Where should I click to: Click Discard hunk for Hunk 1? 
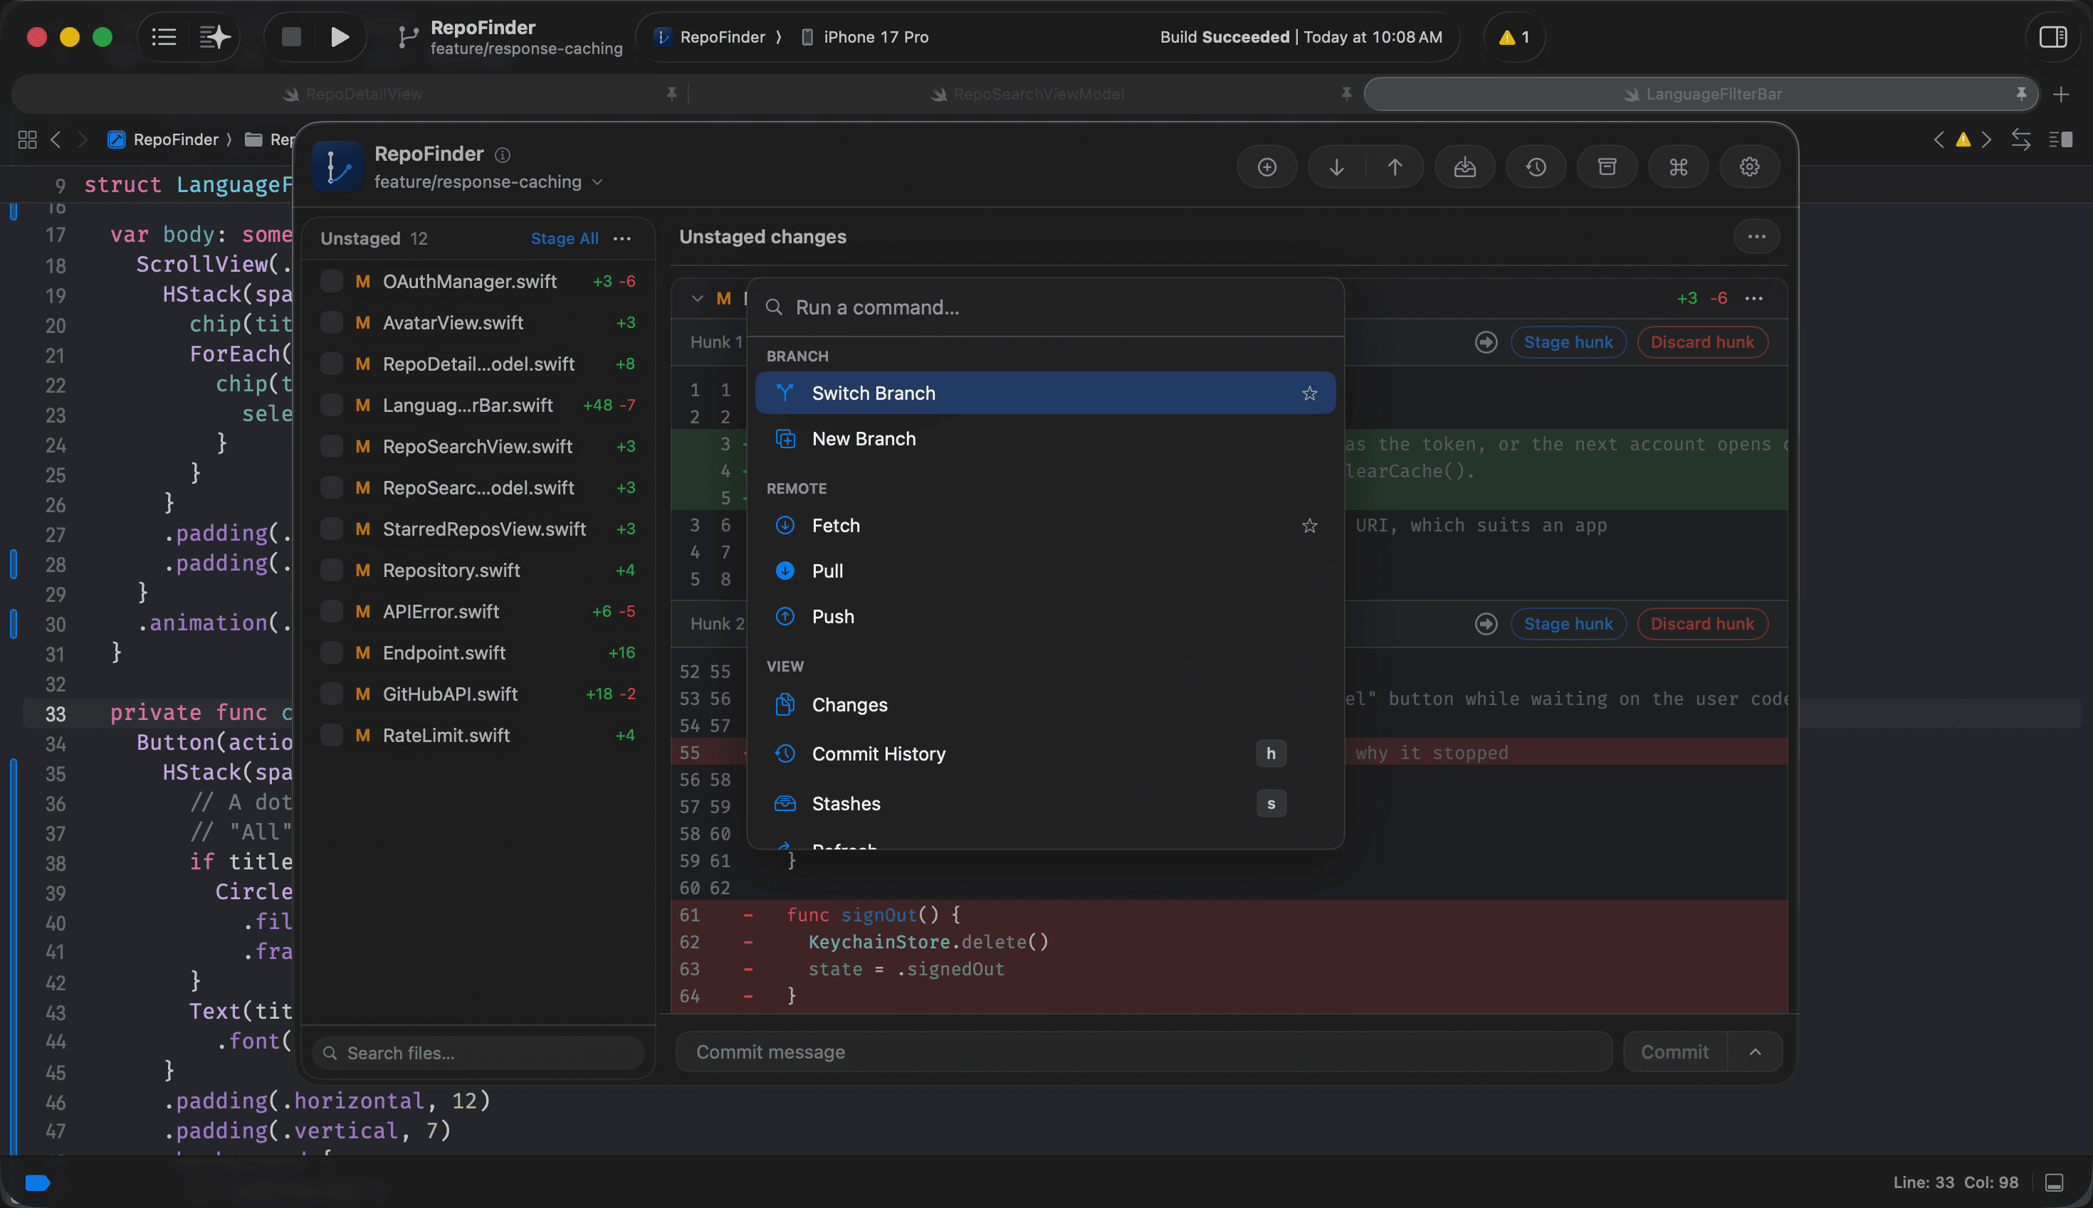click(x=1701, y=341)
